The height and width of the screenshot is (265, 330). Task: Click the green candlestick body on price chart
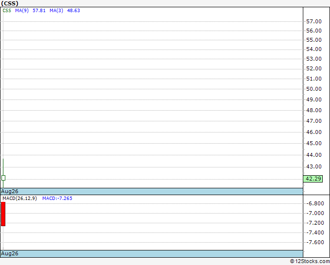pyautogui.click(x=3, y=178)
